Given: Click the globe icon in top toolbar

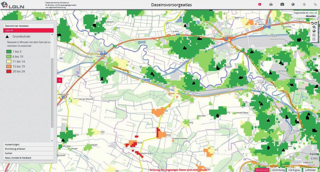Looking at the screenshot, I should 293,4.
